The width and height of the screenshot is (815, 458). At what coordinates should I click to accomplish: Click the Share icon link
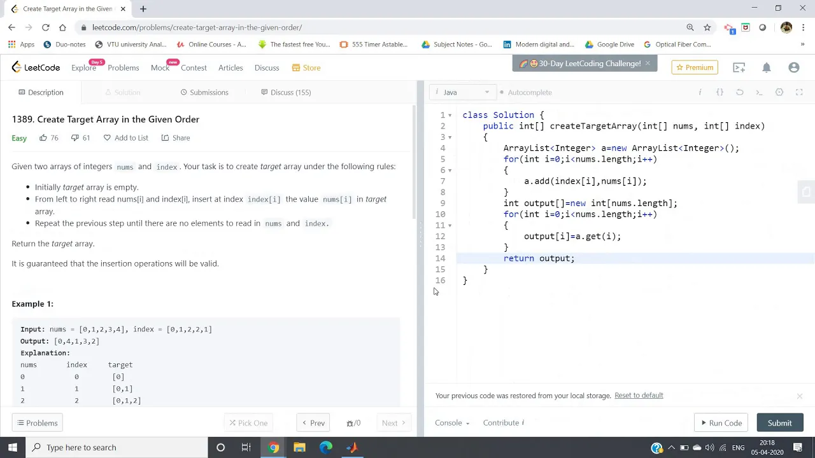pyautogui.click(x=176, y=137)
